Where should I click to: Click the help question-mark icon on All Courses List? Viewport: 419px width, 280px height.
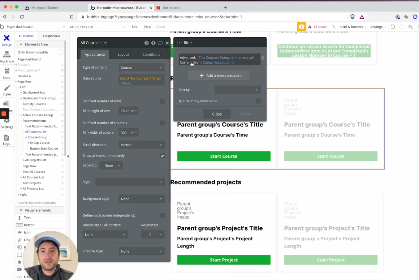(x=146, y=43)
